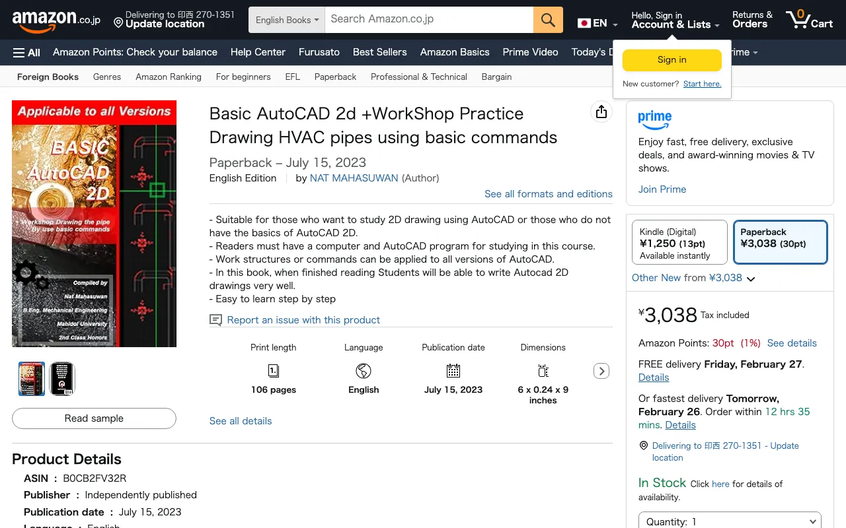Click the orange search magnifier button
The height and width of the screenshot is (528, 846).
tap(548, 20)
